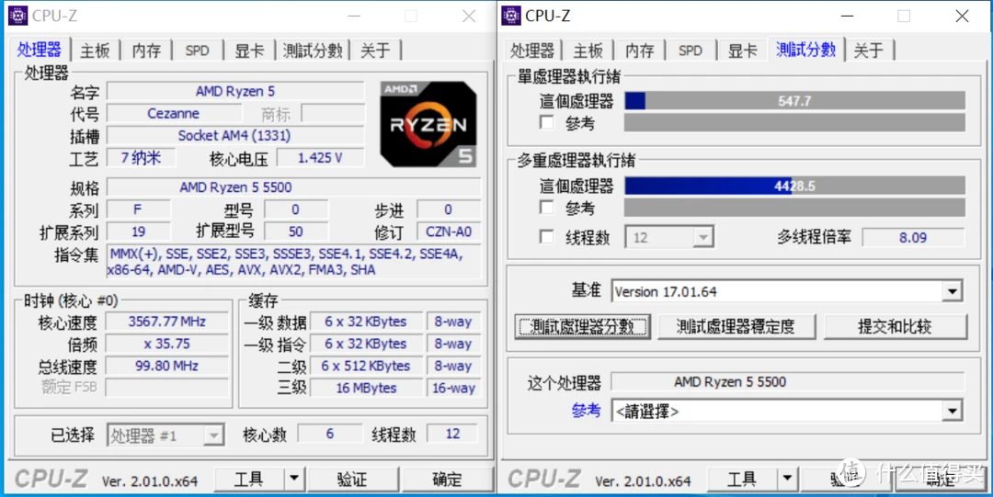Open the 显卡 tab in the right window

pos(742,51)
